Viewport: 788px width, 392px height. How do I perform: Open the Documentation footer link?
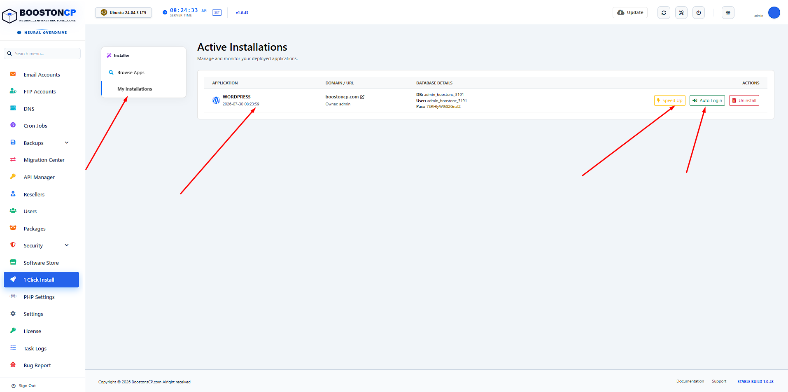[x=690, y=381]
